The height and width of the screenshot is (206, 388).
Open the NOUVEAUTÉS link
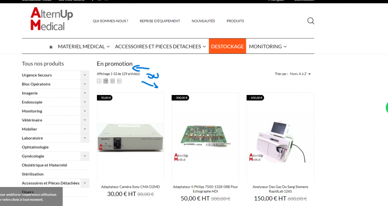coord(203,21)
